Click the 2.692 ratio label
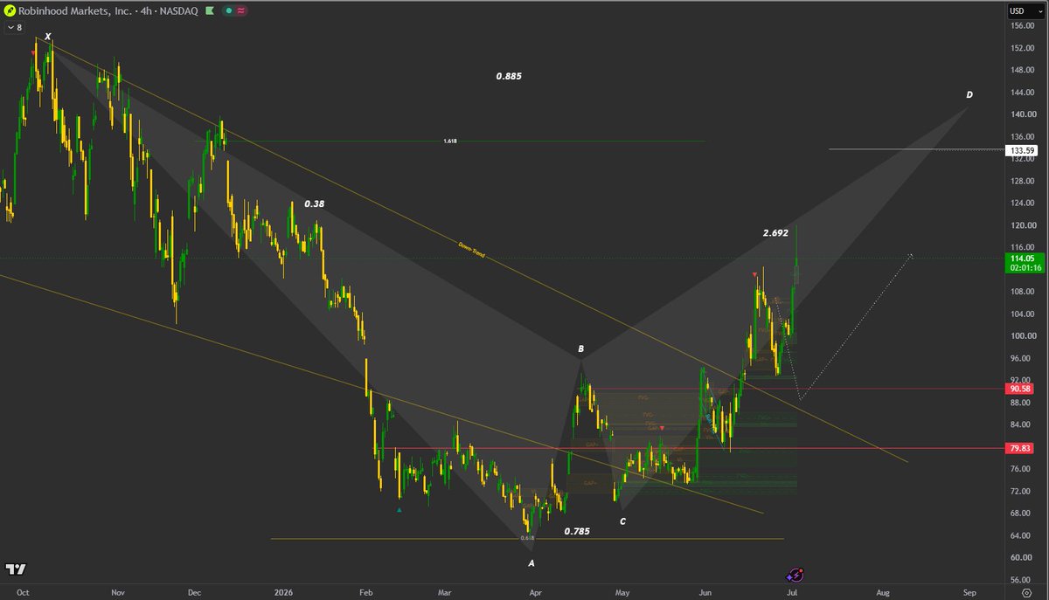The width and height of the screenshot is (1049, 600). pos(775,233)
